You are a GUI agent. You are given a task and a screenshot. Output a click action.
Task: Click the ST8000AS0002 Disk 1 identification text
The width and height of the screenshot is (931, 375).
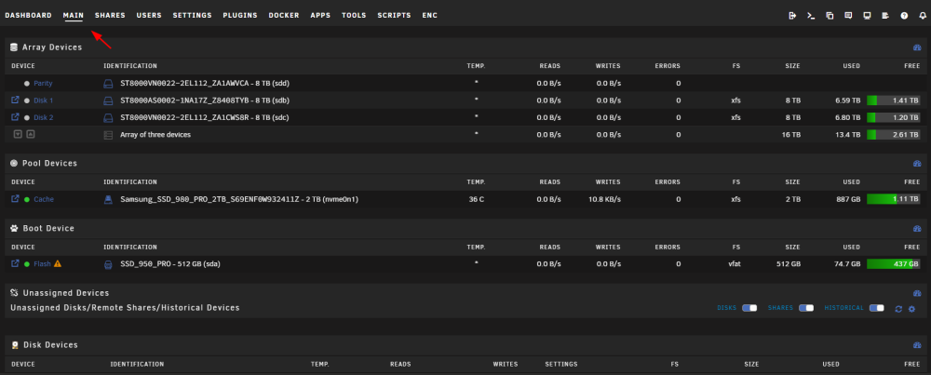(x=205, y=100)
